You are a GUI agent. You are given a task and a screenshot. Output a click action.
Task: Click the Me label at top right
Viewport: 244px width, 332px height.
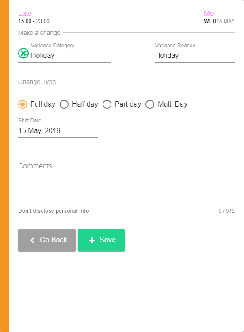coord(209,13)
